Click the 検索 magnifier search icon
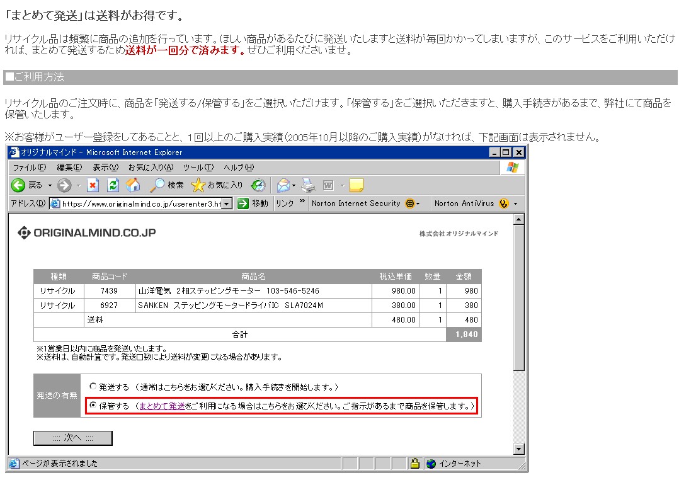The image size is (679, 480). tap(157, 185)
